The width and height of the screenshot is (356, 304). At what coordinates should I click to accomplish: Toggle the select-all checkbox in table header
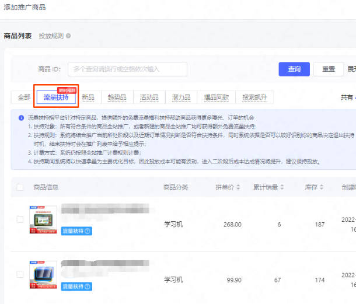[x=20, y=187]
